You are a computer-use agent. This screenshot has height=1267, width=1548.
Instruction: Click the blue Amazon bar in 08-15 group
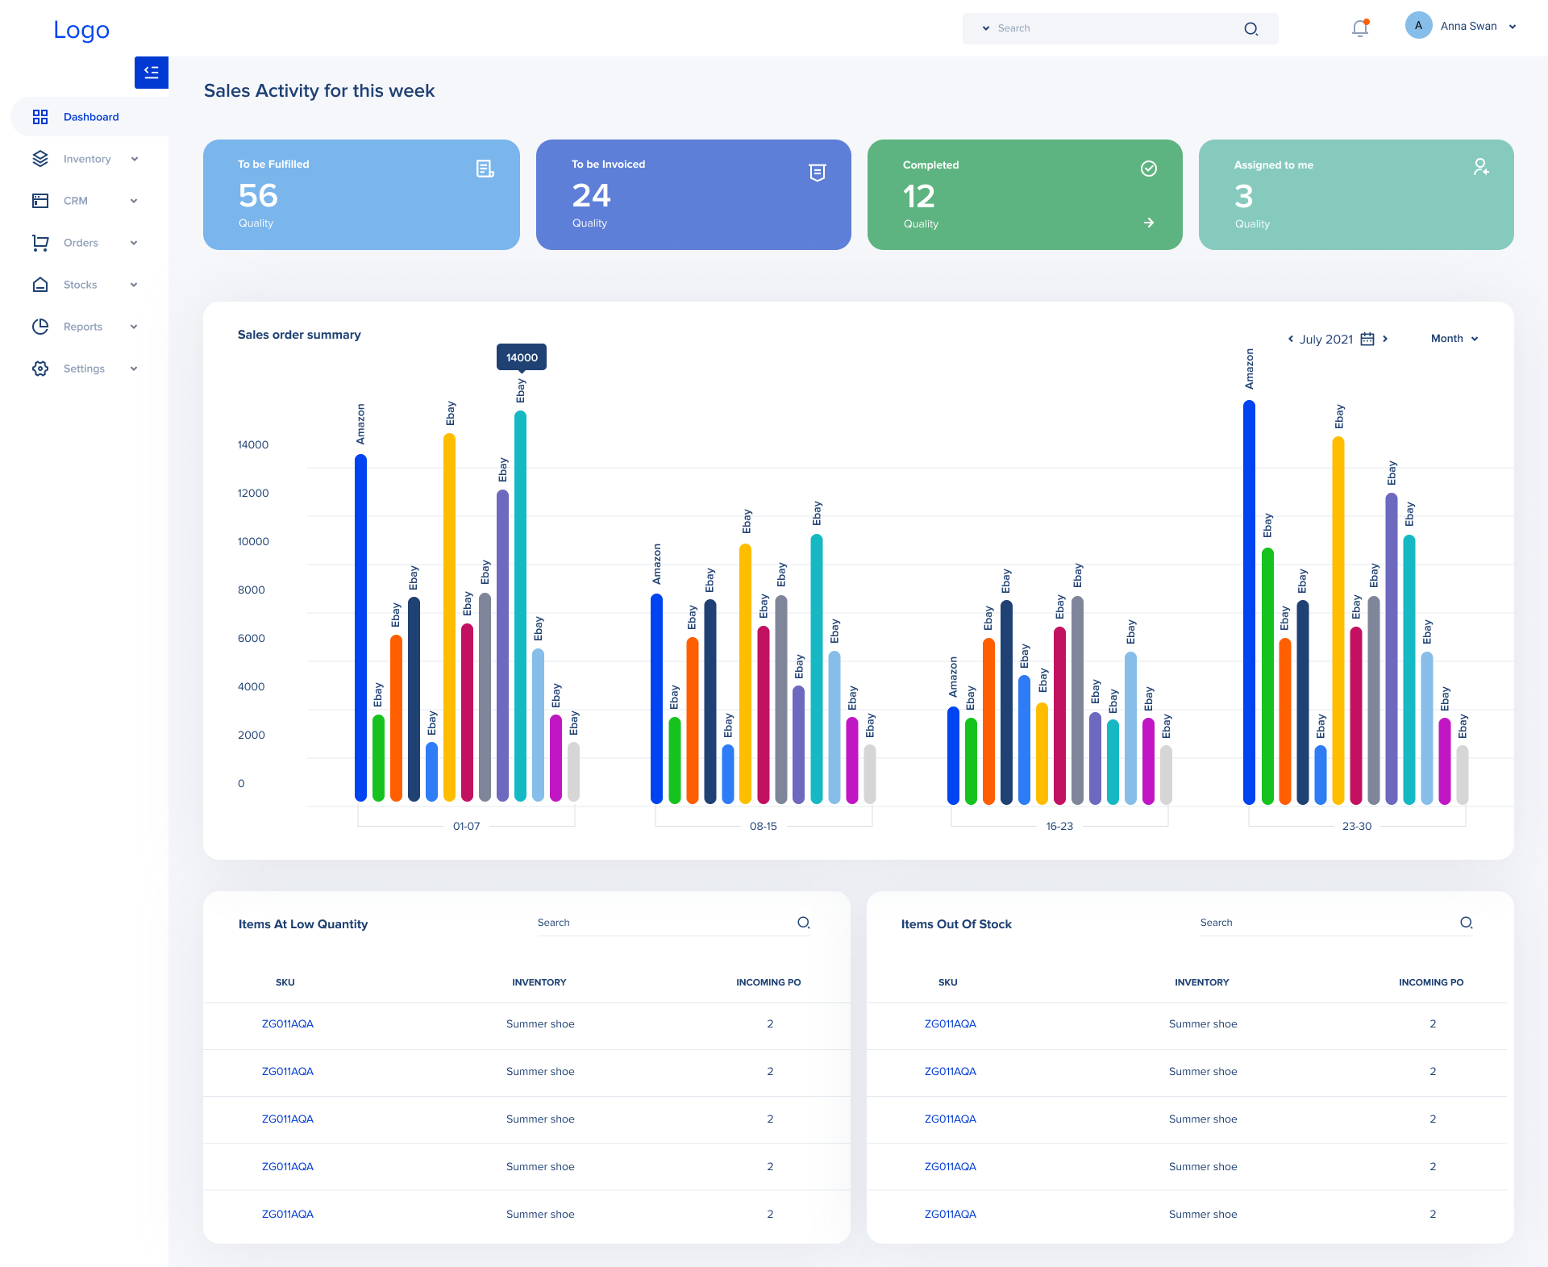click(656, 698)
